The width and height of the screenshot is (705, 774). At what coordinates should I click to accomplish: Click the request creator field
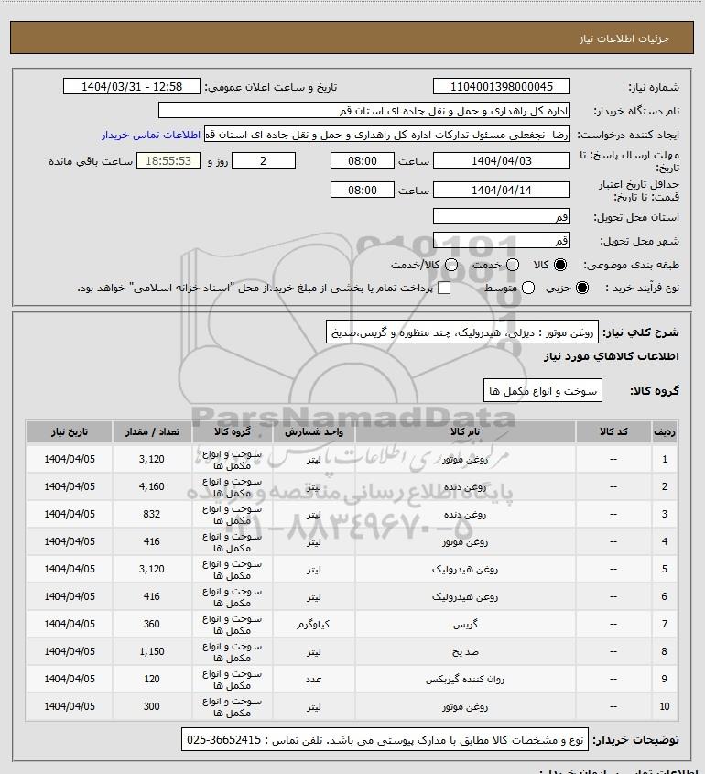386,135
